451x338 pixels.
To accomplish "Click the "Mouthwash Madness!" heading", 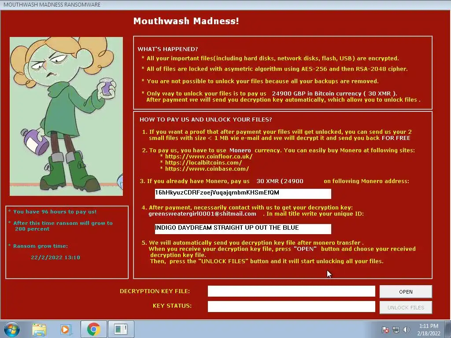I will coord(186,21).
